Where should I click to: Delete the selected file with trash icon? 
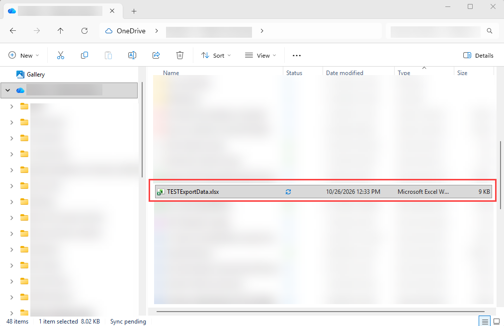tap(180, 55)
